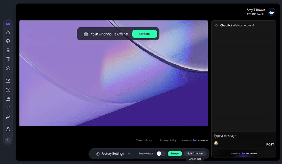Click the Type a message field
The image size is (282, 164).
click(x=244, y=136)
